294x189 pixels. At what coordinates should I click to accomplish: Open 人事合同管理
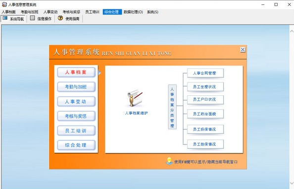coord(205,73)
